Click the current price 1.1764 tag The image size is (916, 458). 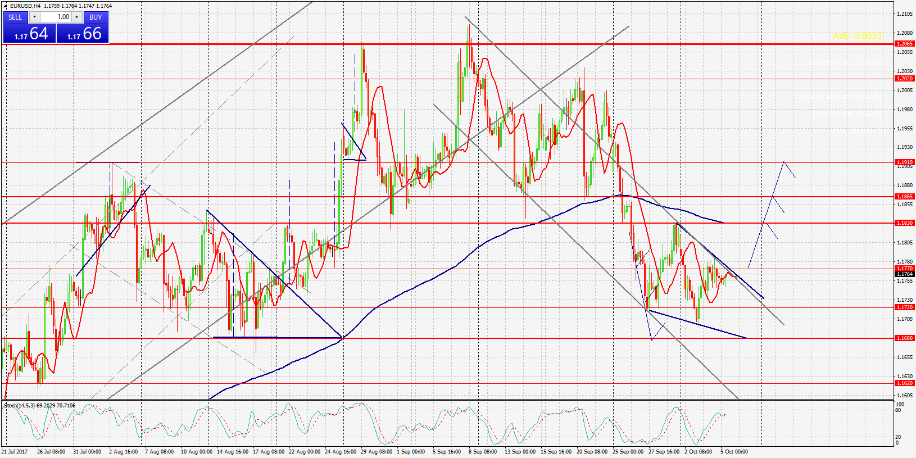tap(904, 274)
